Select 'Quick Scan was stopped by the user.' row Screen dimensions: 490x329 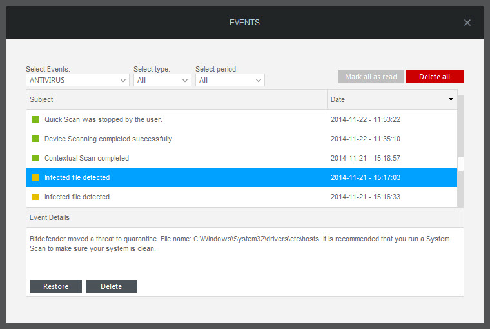point(242,119)
